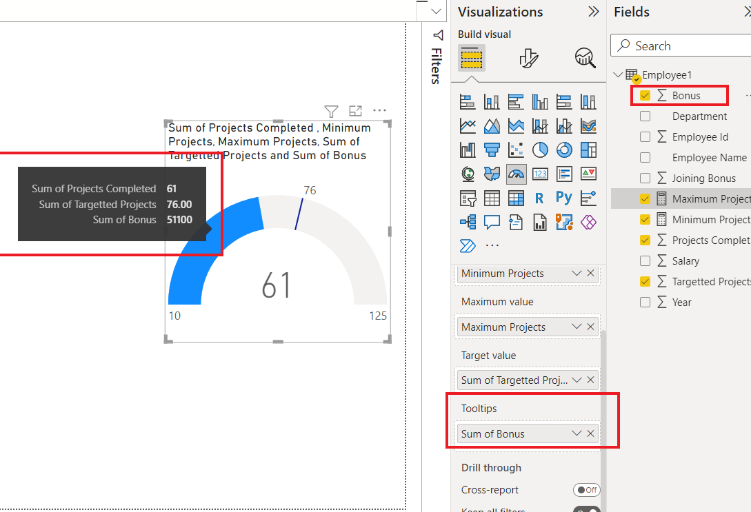The image size is (751, 512).
Task: Select the R script visual
Action: 540,198
